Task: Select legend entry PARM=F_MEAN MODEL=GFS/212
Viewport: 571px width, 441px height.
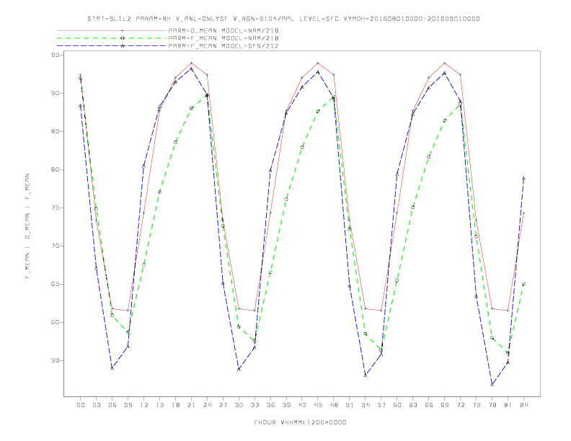Action: pyautogui.click(x=223, y=46)
